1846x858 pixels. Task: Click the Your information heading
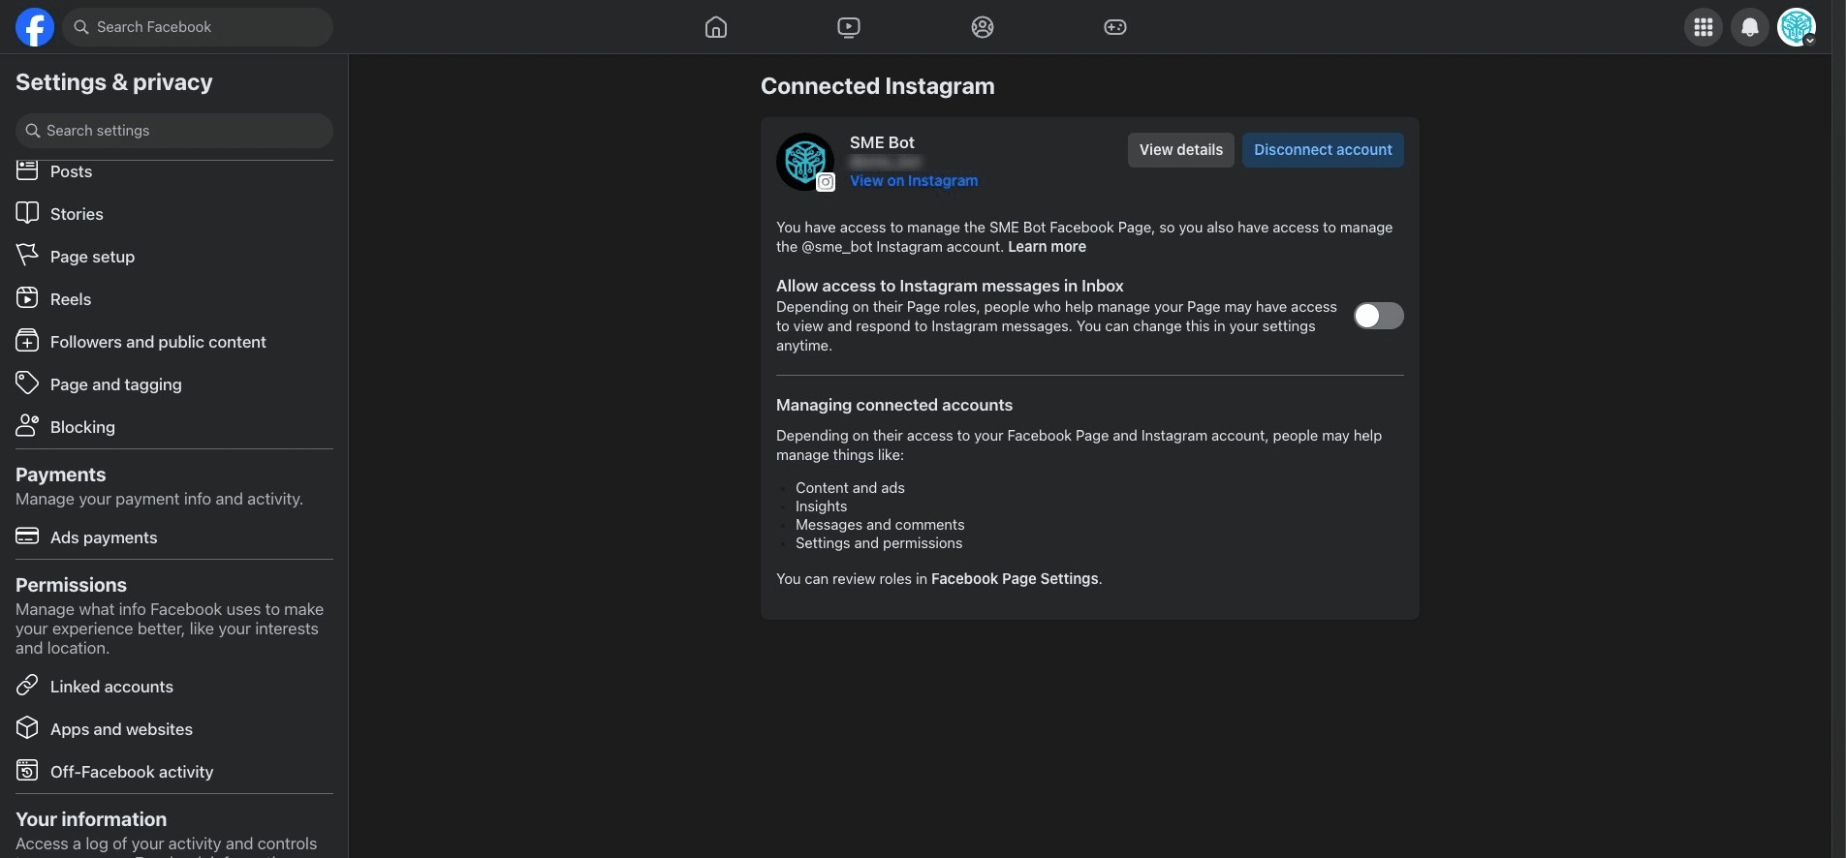(91, 819)
